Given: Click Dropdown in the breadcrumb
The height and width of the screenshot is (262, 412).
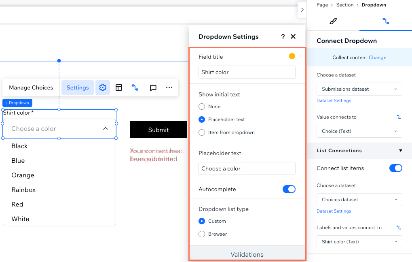Looking at the screenshot, I should pyautogui.click(x=374, y=5).
